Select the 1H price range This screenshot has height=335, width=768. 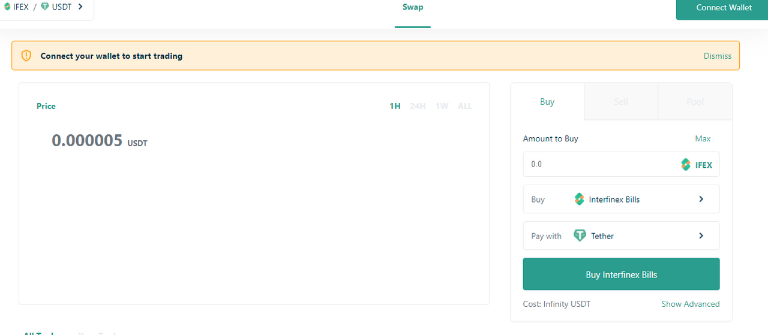coord(395,106)
